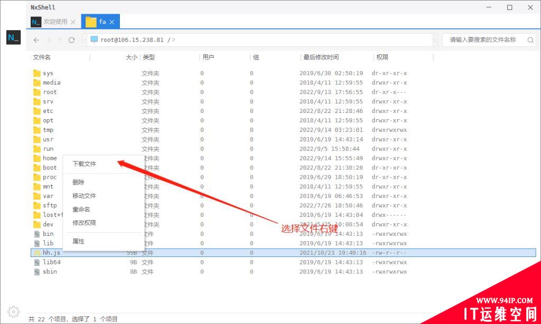Viewport: 541px width, 324px height.
Task: Select the root folder icon
Action: (37, 92)
